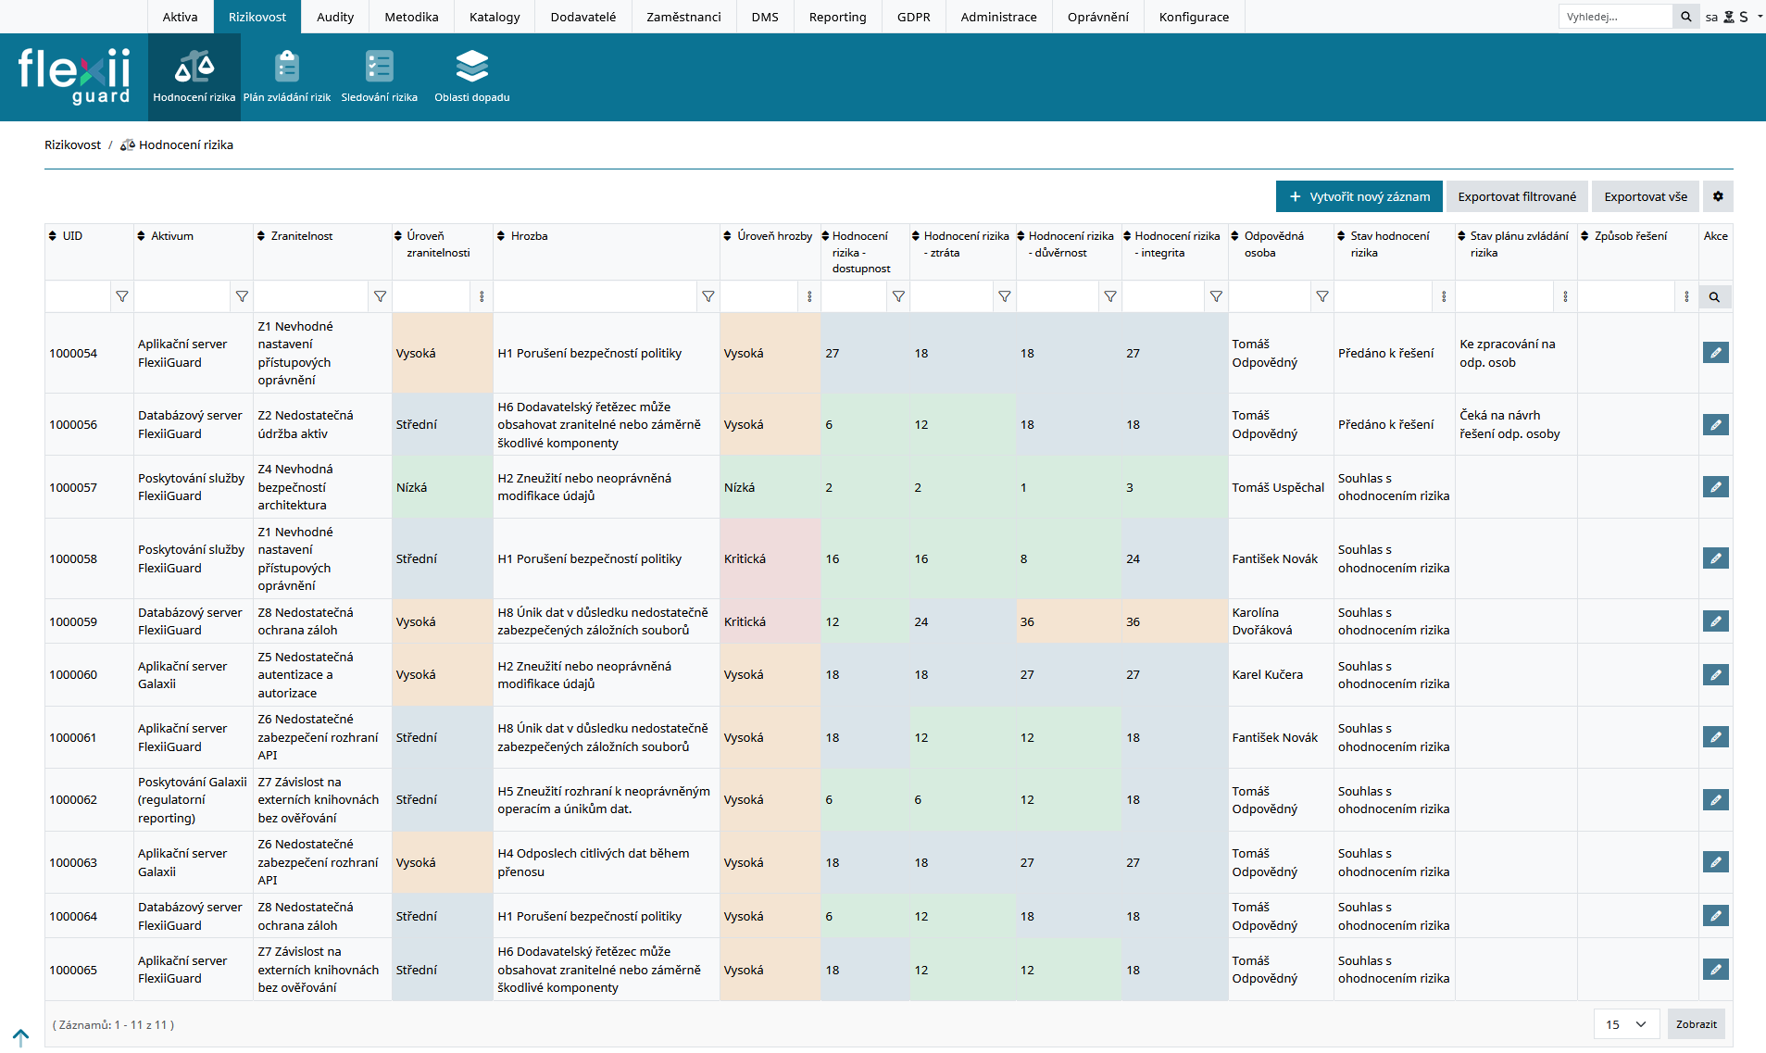The height and width of the screenshot is (1053, 1766).
Task: Open Úroveň zranitelnosti filter options
Action: click(x=482, y=296)
